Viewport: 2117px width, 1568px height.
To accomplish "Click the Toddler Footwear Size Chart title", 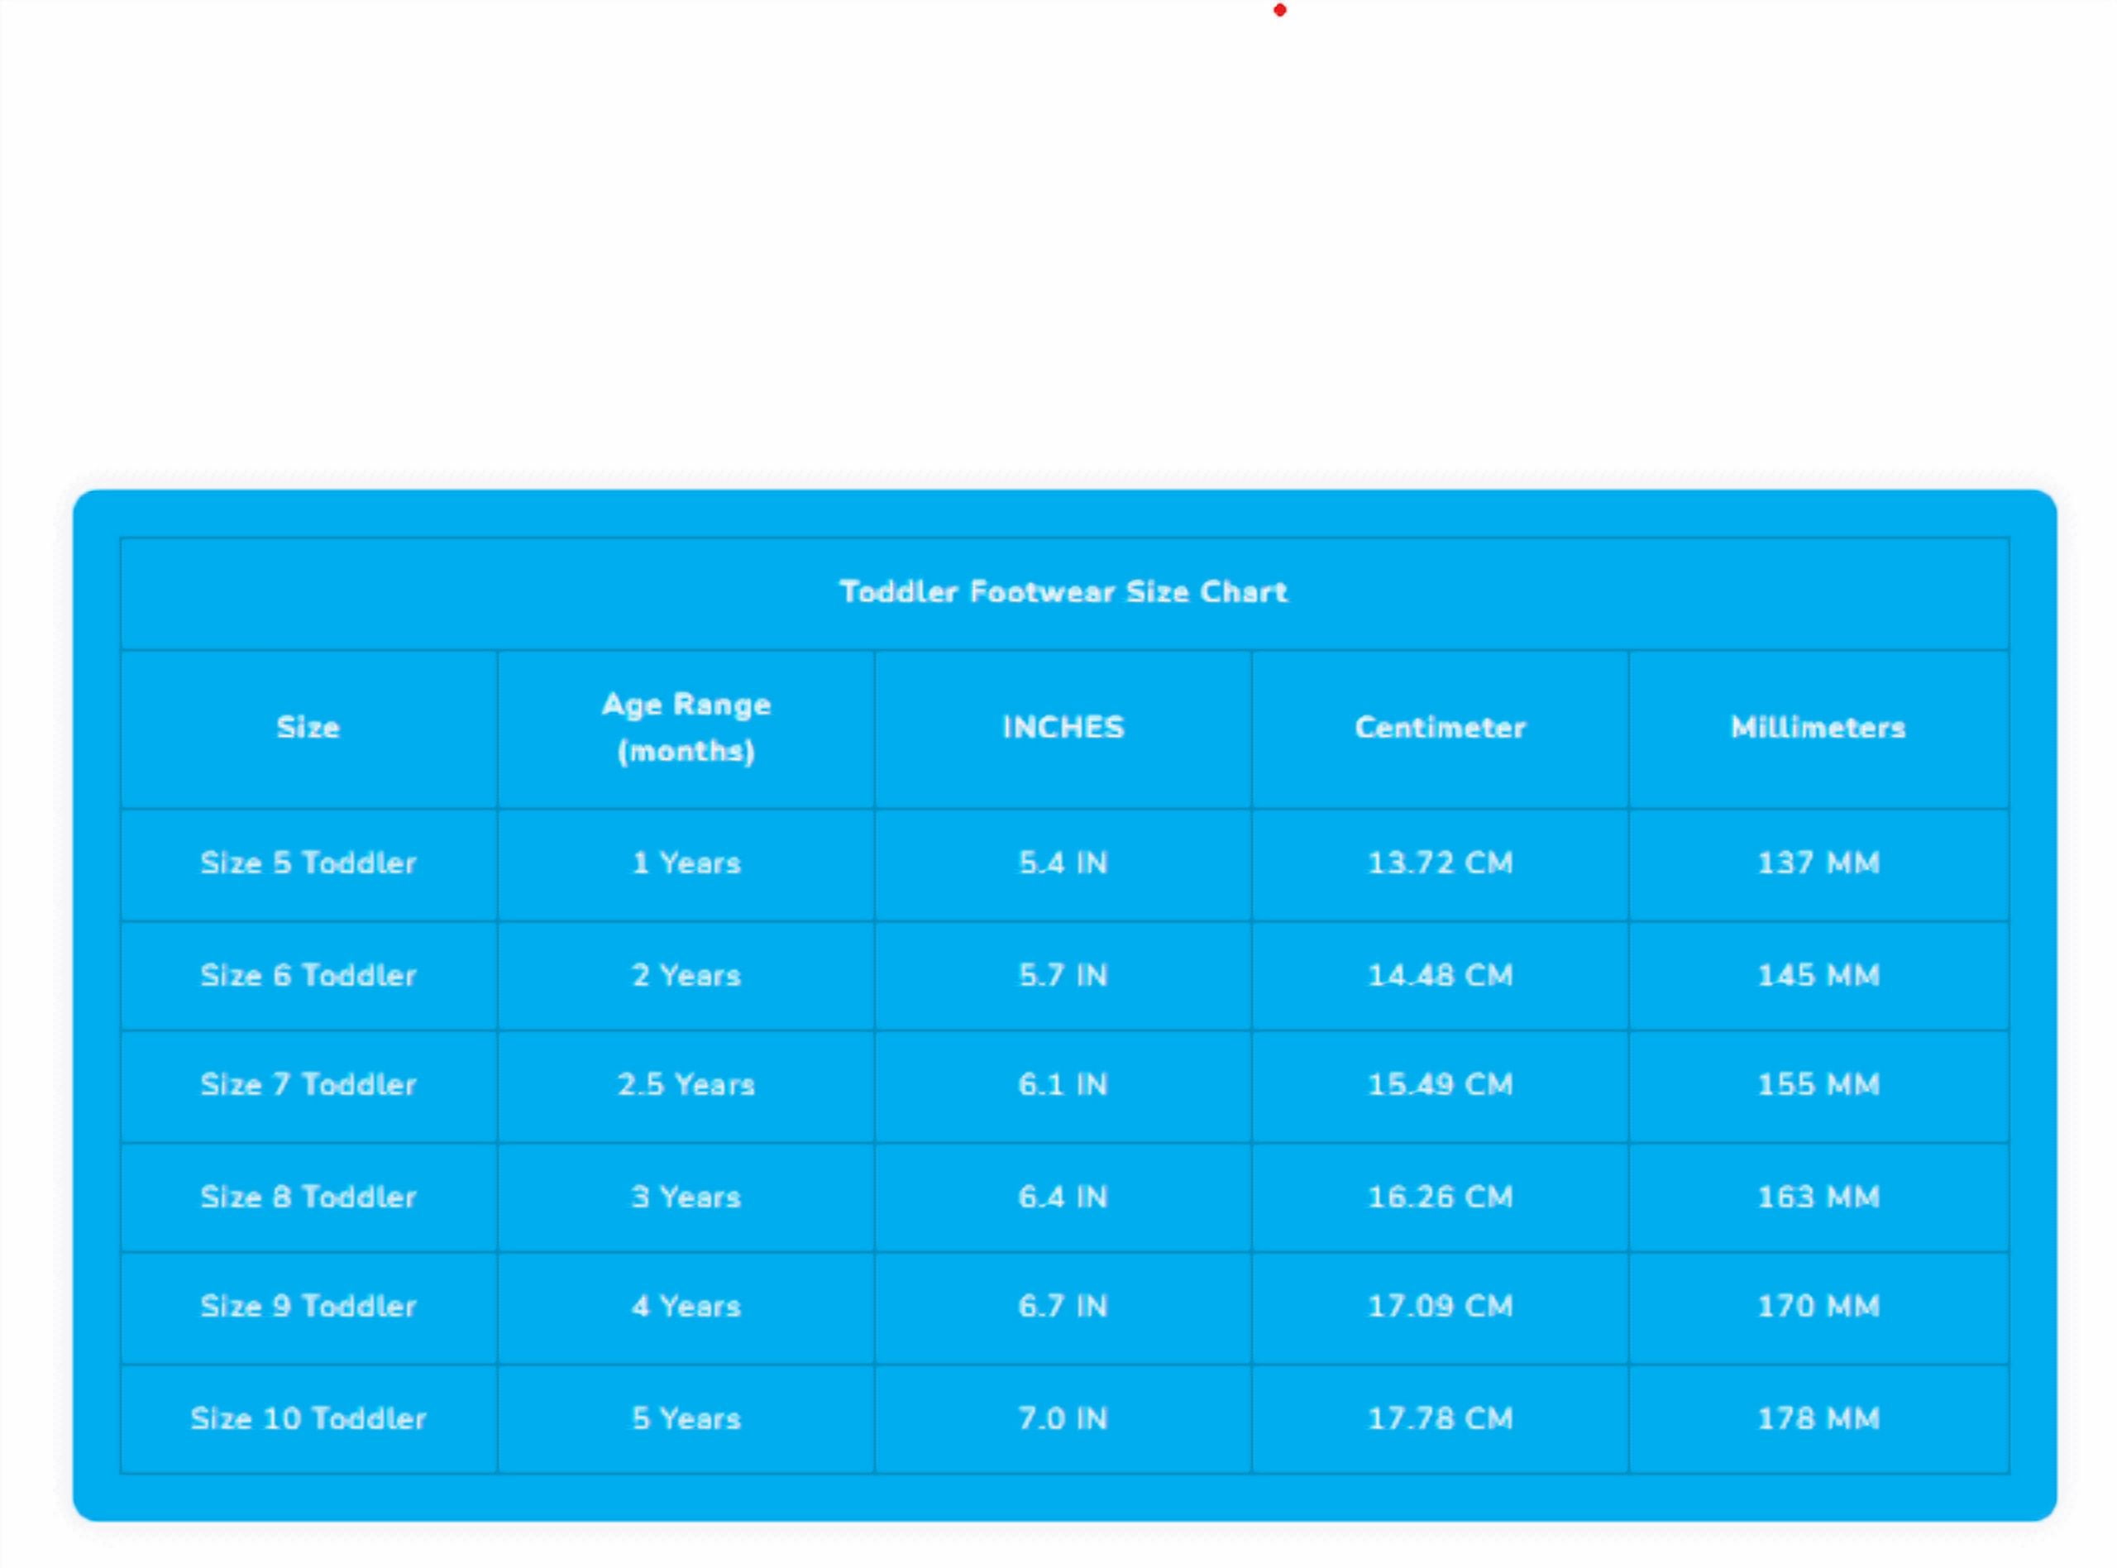I will pyautogui.click(x=1063, y=592).
